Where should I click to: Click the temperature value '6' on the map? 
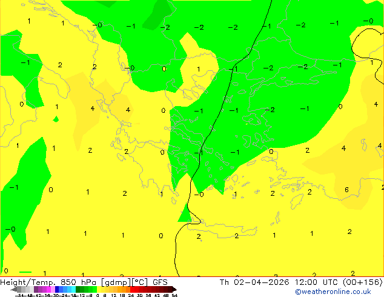pyautogui.click(x=346, y=190)
